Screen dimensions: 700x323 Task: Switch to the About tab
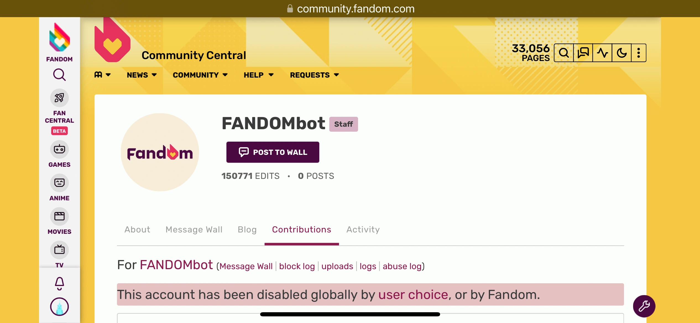(137, 229)
